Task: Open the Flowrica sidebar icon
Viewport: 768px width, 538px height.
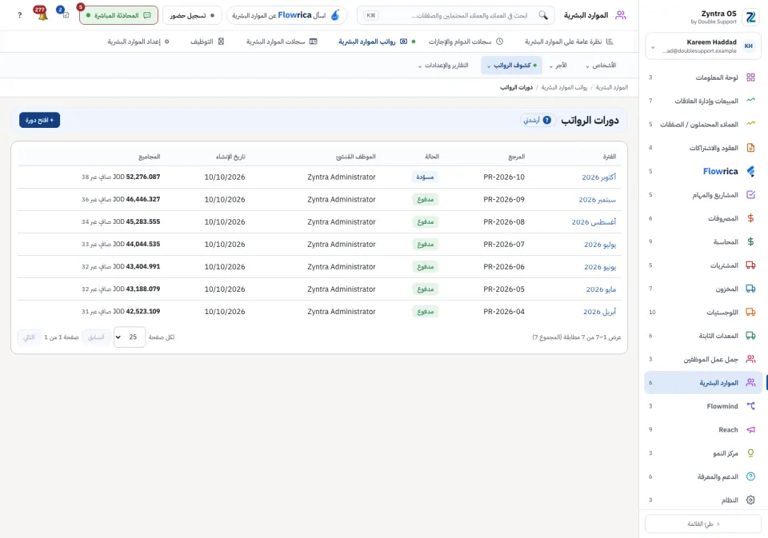Action: [x=750, y=171]
